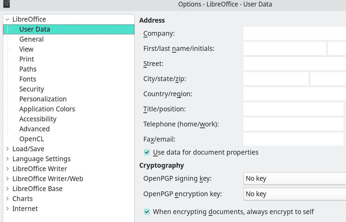Image resolution: width=346 pixels, height=222 pixels.
Task: Click the Fax/email: label
Action: (159, 139)
